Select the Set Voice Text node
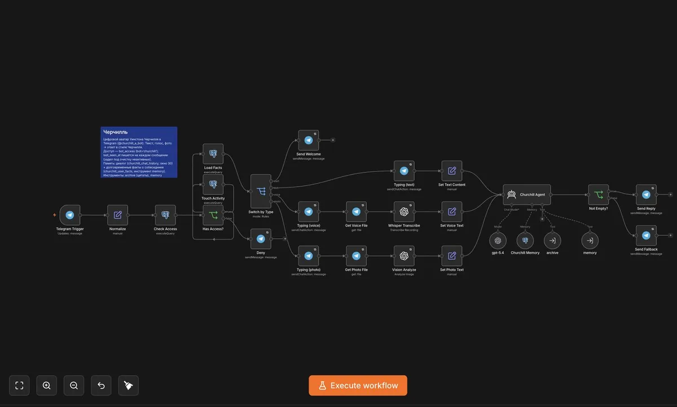Screen dimensions: 677x407 point(452,212)
